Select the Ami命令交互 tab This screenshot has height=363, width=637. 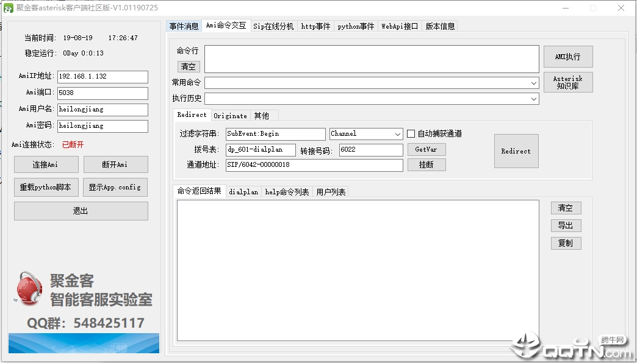226,26
